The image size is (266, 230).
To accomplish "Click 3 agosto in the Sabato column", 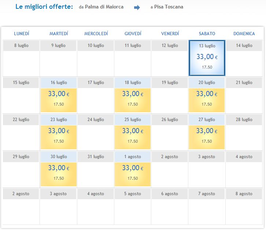I will click(207, 157).
